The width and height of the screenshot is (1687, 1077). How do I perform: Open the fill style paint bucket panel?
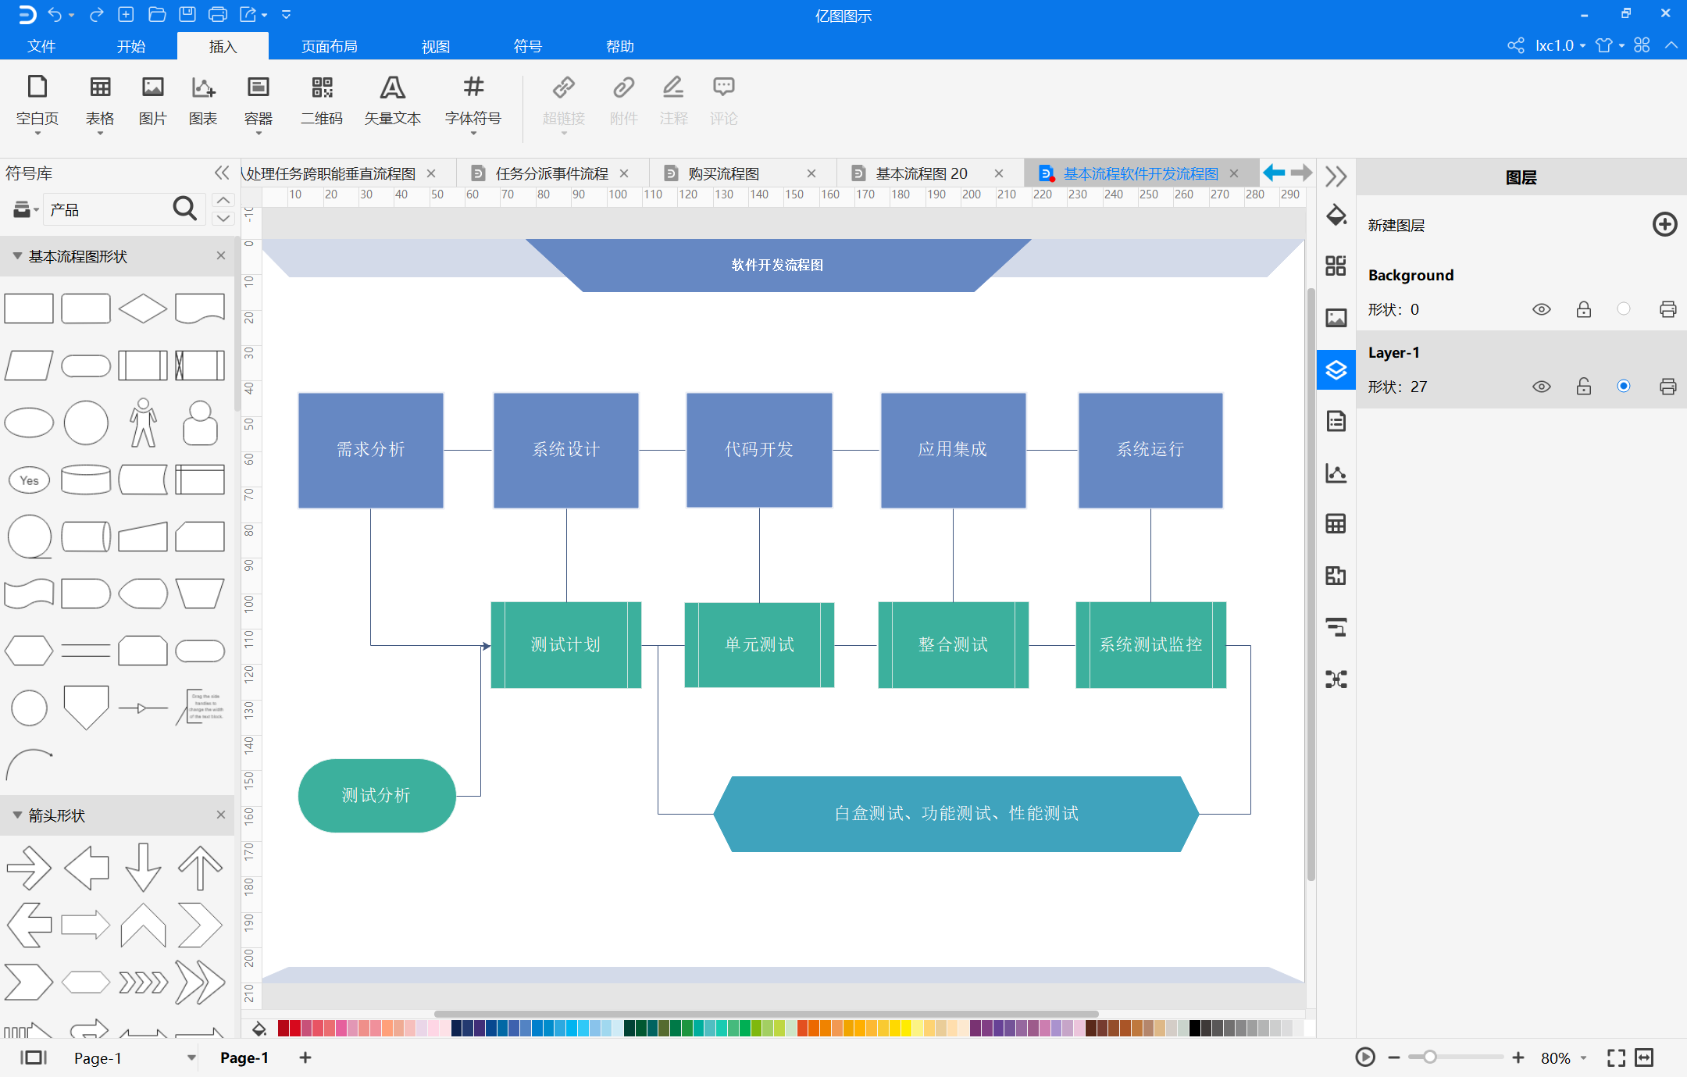pyautogui.click(x=1336, y=215)
